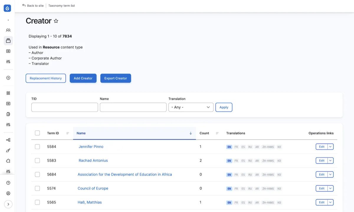Open the circled plus icon in sidebar
The height and width of the screenshot is (212, 354).
(8, 78)
